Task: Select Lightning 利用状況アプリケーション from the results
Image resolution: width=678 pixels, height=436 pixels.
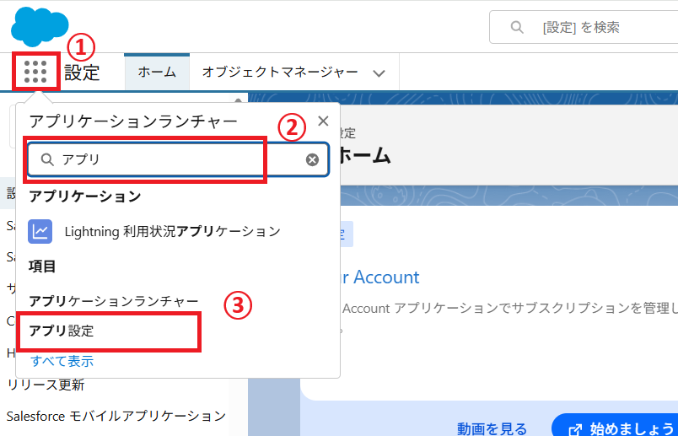Action: tap(172, 231)
